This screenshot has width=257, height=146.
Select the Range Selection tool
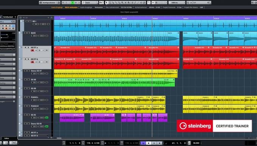(x=110, y=3)
